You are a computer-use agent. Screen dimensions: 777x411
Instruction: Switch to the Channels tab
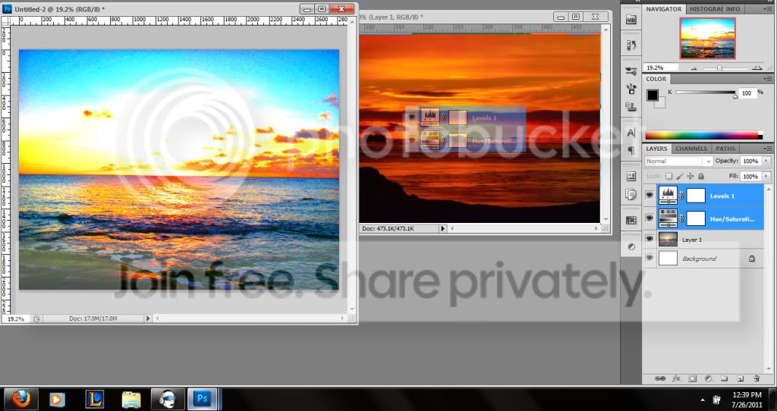click(x=691, y=149)
